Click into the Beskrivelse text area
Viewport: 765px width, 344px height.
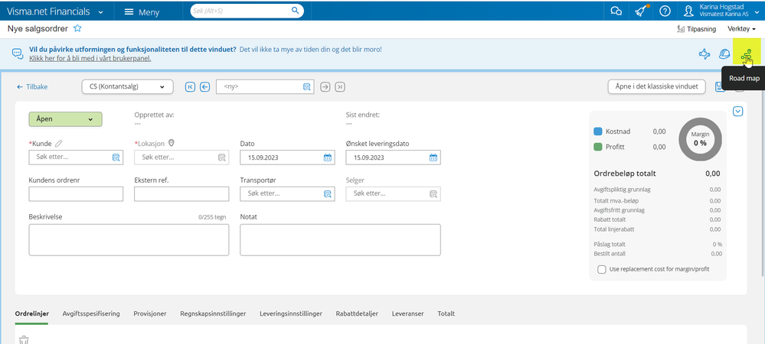129,240
